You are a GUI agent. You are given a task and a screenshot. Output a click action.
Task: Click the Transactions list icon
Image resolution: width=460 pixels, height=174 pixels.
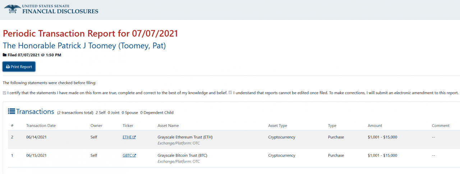(11, 112)
